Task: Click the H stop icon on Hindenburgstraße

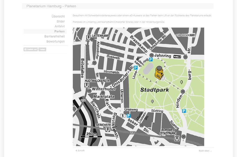Action: [183, 91]
